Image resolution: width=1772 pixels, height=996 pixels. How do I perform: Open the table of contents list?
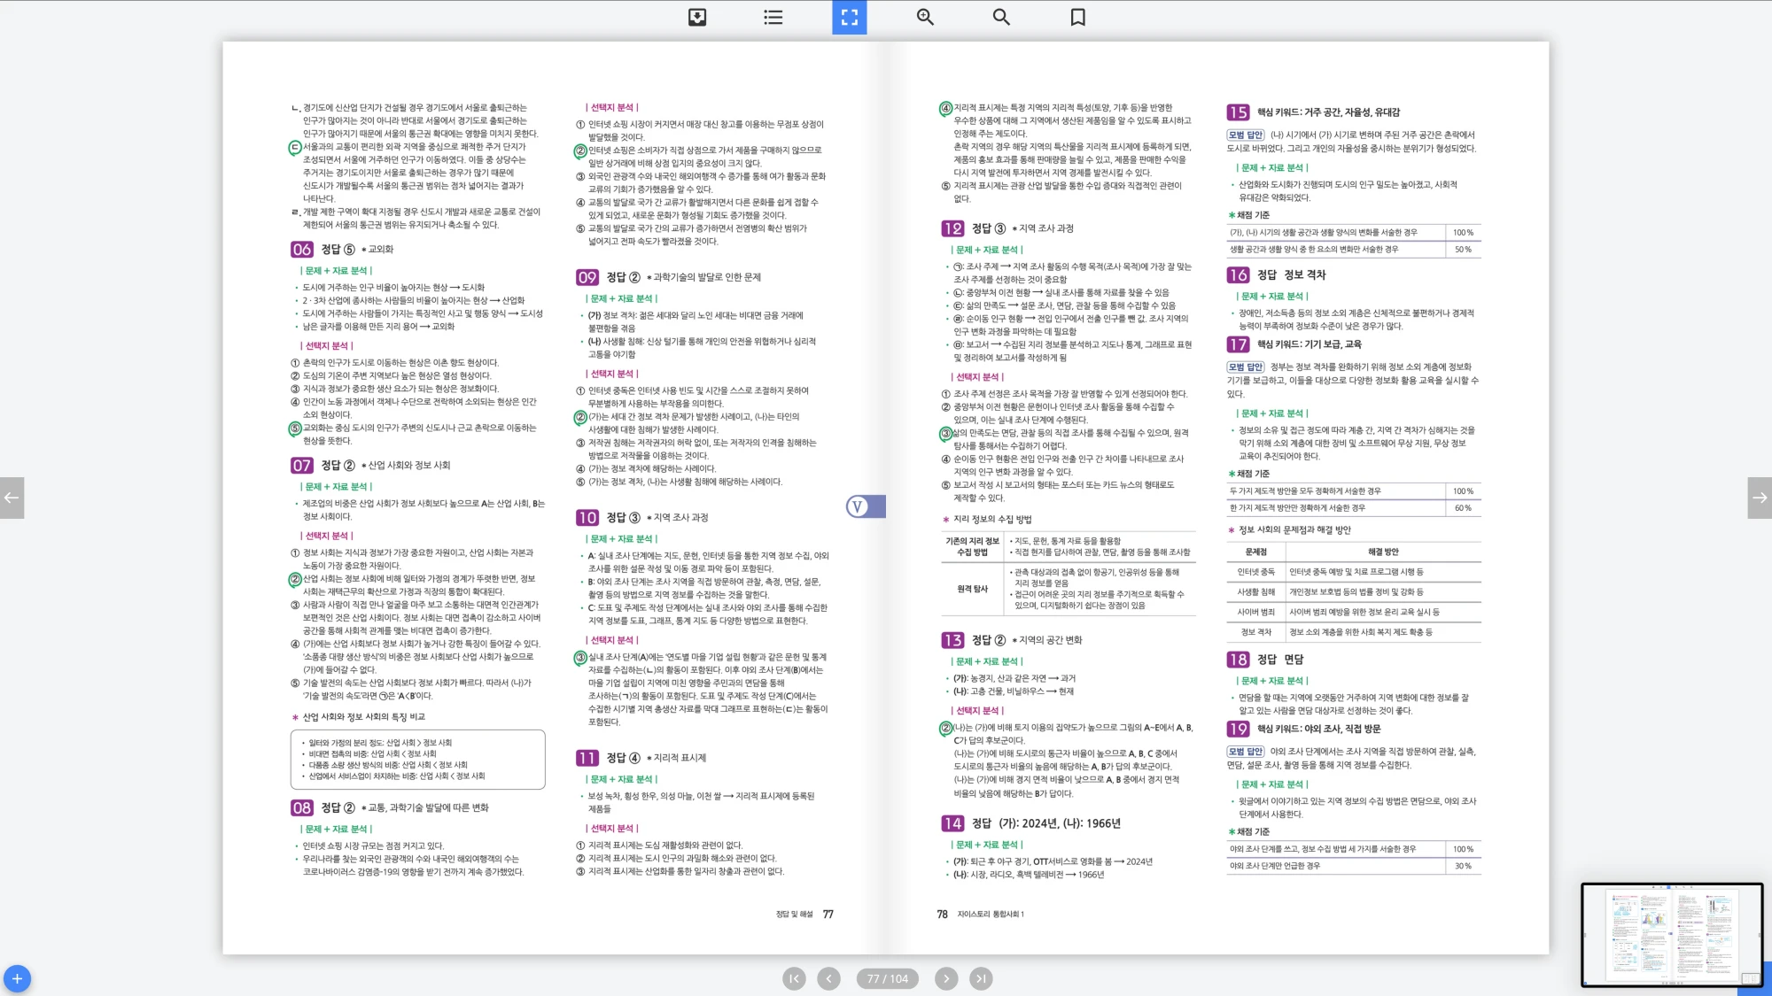tap(773, 17)
